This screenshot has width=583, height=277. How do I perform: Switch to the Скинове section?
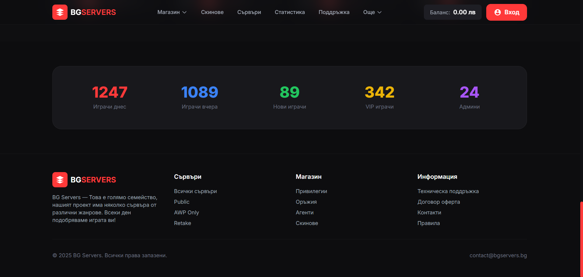212,12
